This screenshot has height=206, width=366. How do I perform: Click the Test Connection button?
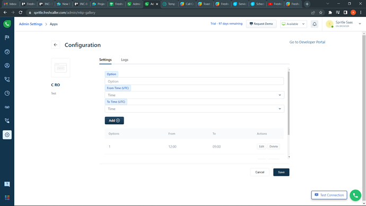coord(329,195)
